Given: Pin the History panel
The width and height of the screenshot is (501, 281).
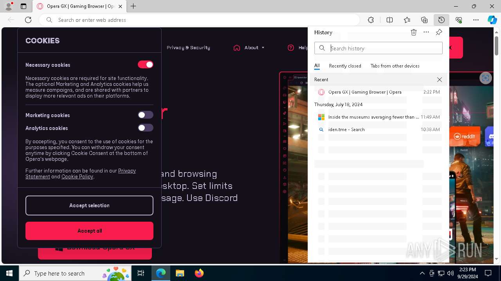Looking at the screenshot, I should pyautogui.click(x=439, y=32).
